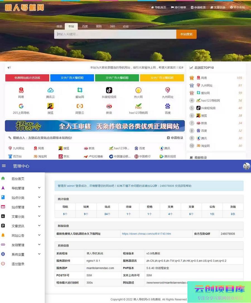Click the 腾讯云 cloud icon
Viewport: 251px width, 303px height.
(50, 90)
